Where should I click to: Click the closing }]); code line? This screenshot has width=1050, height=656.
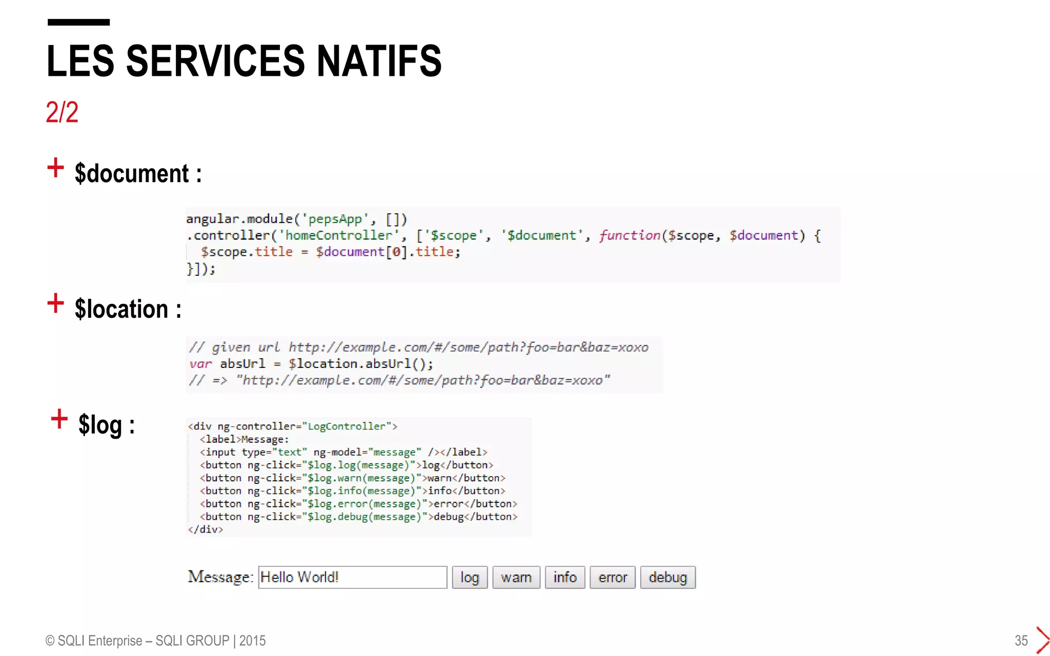click(201, 268)
